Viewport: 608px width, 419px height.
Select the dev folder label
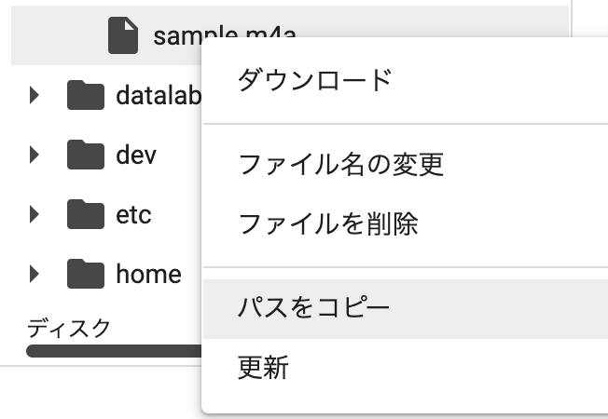[x=136, y=155]
